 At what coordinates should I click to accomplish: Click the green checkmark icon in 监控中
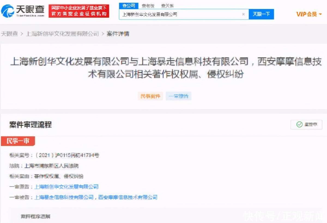[299, 124]
